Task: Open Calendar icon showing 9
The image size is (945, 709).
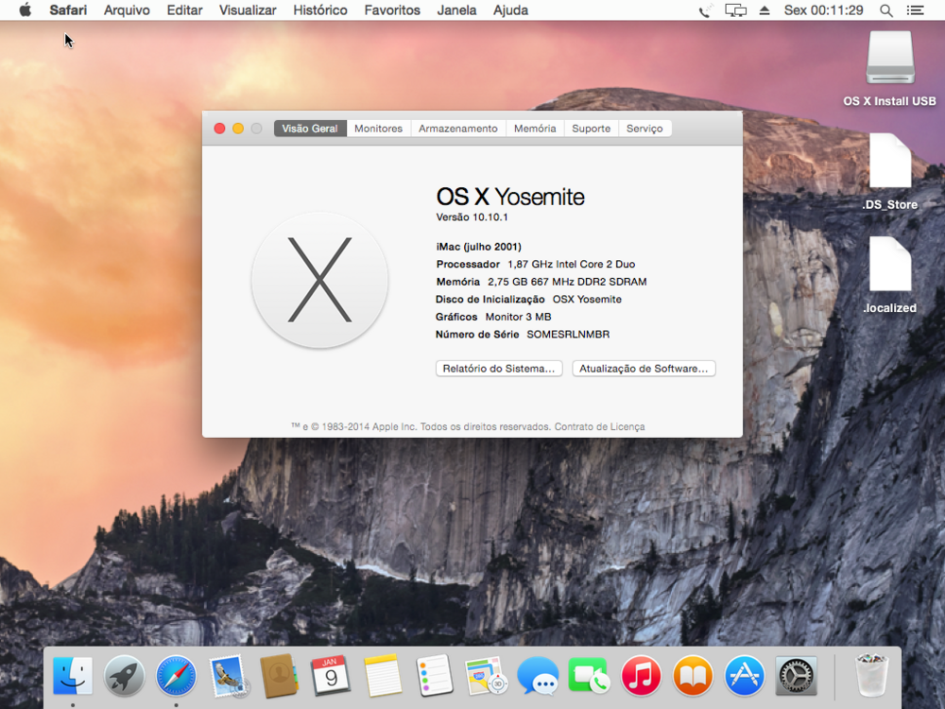Action: pos(330,676)
